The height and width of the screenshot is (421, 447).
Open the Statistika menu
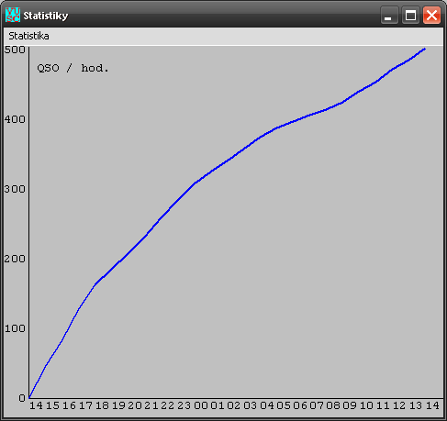[x=28, y=36]
